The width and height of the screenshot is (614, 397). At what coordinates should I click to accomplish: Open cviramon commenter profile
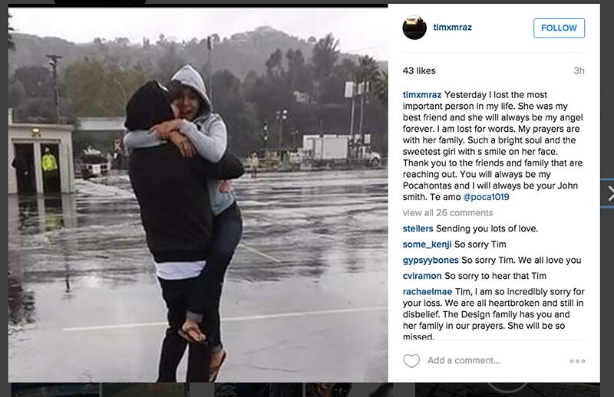[x=421, y=276]
